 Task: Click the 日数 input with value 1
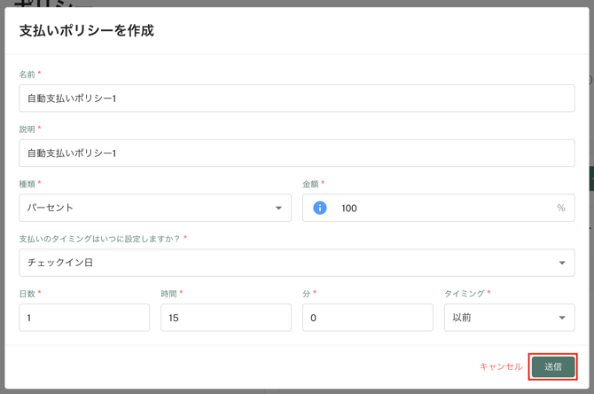tap(84, 318)
